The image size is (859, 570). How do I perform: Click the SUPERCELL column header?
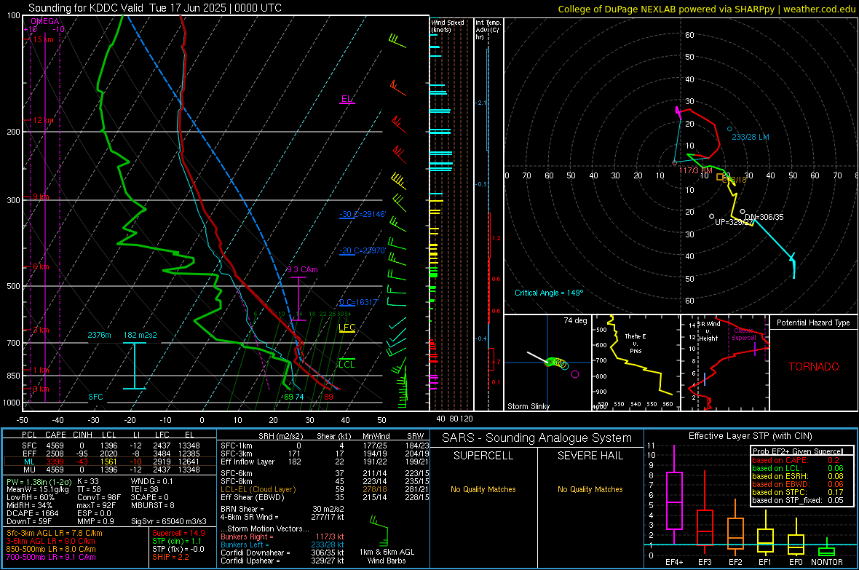coord(483,456)
